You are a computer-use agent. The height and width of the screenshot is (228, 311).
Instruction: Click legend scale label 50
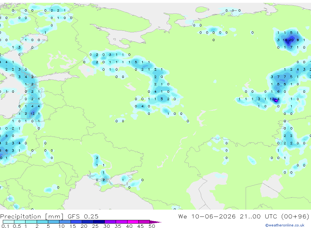[x=152, y=226]
